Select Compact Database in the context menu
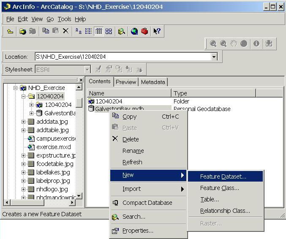This screenshot has width=286, height=239. click(x=147, y=203)
